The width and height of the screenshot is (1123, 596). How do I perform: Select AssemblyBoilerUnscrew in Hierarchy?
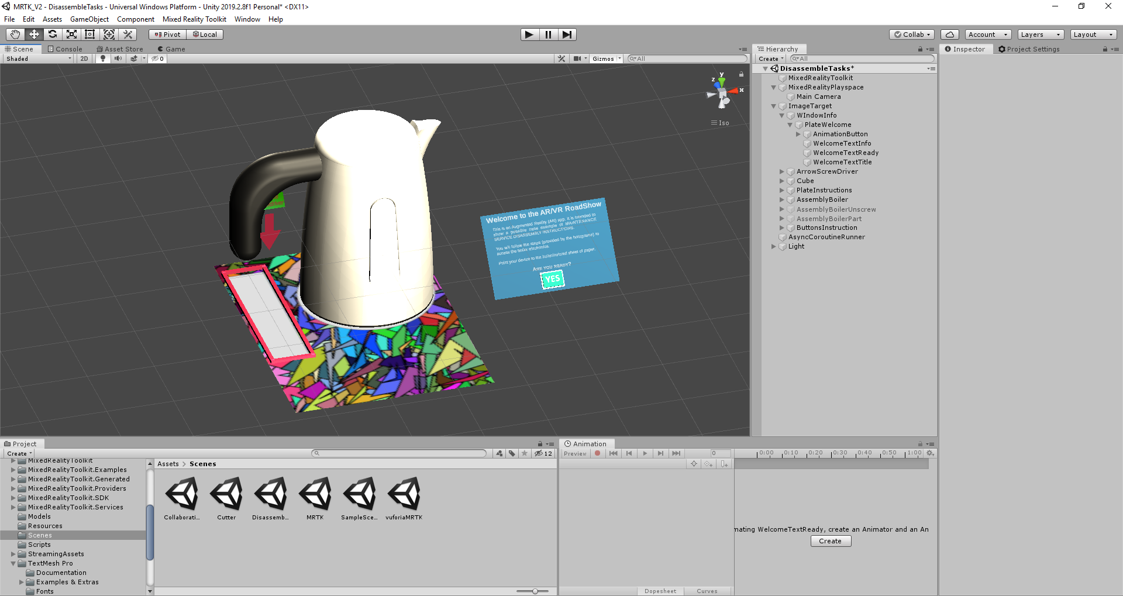(x=836, y=209)
